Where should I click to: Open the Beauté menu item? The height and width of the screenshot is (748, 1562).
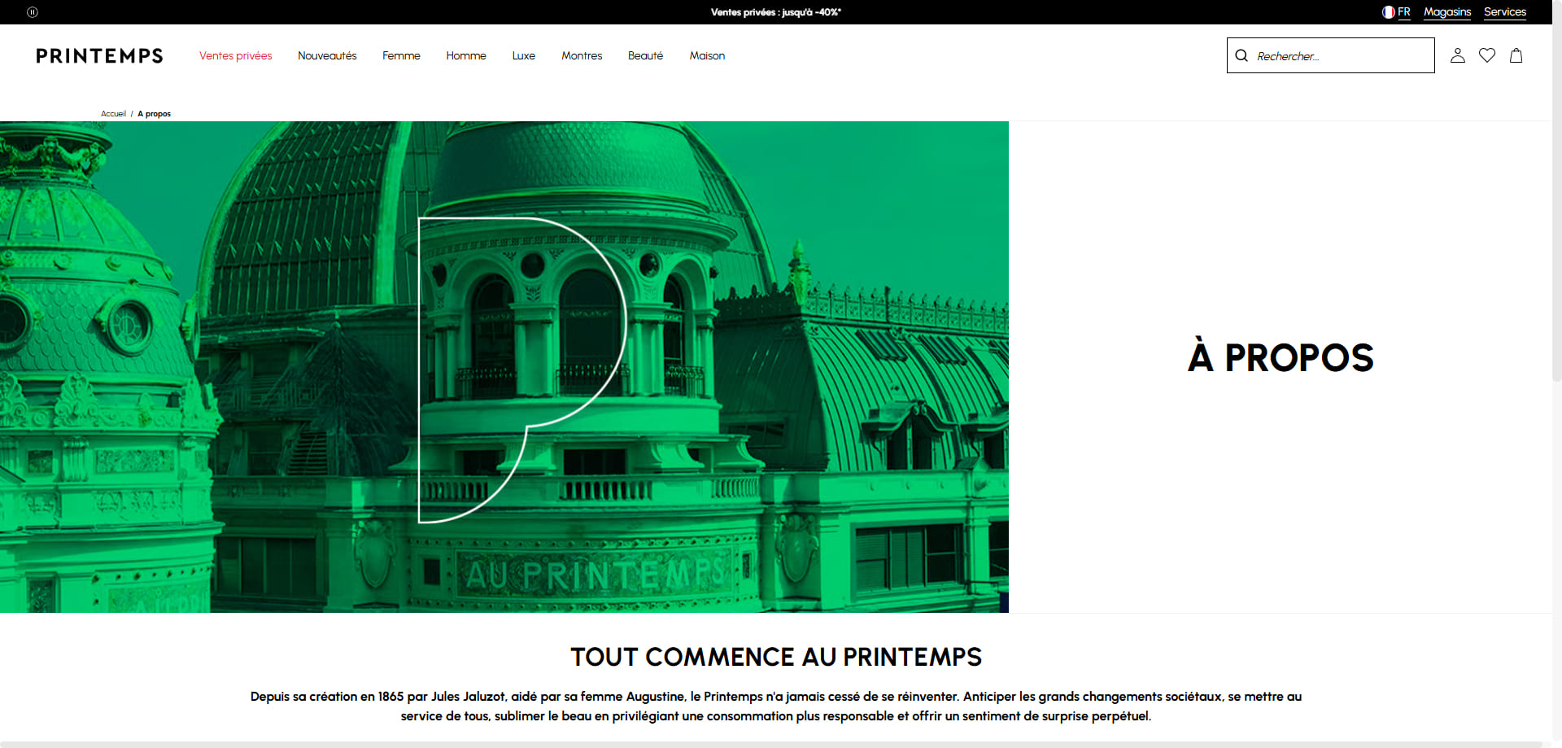[x=645, y=55]
